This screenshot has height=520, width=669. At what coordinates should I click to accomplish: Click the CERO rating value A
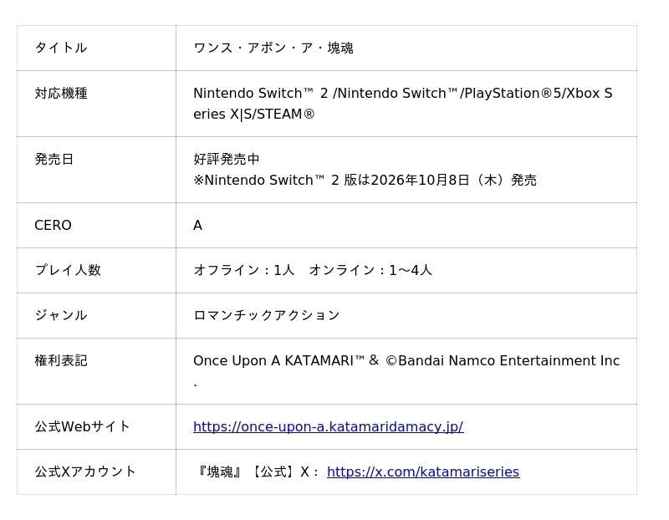pos(197,225)
